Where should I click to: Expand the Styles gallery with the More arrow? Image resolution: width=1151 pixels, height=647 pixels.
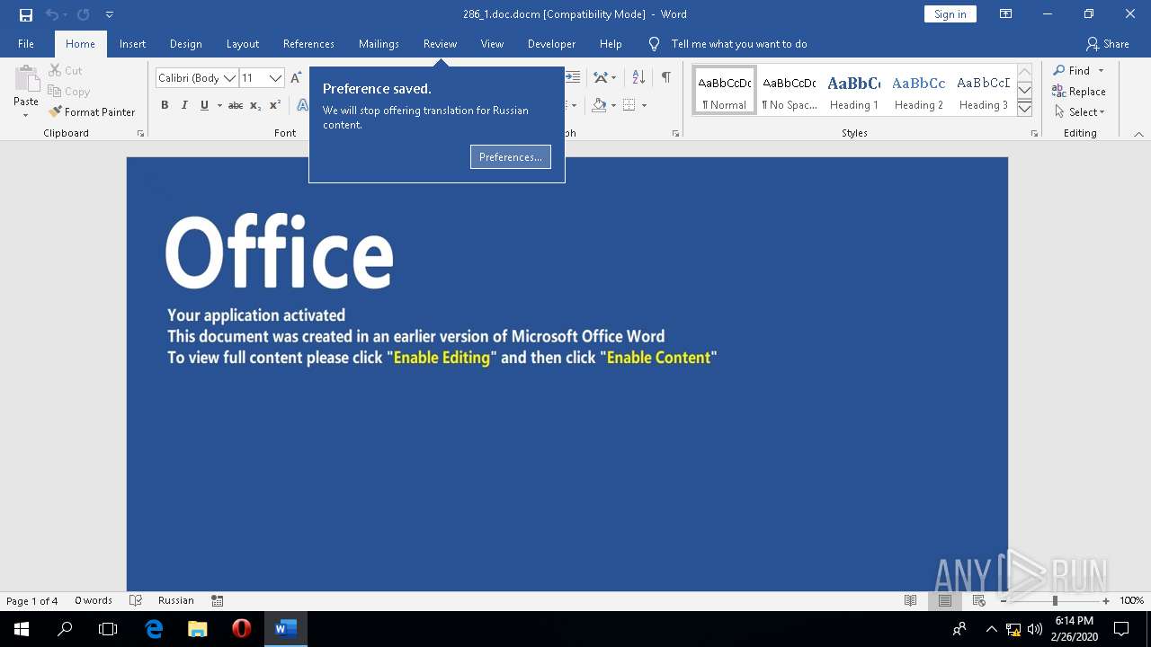point(1024,108)
